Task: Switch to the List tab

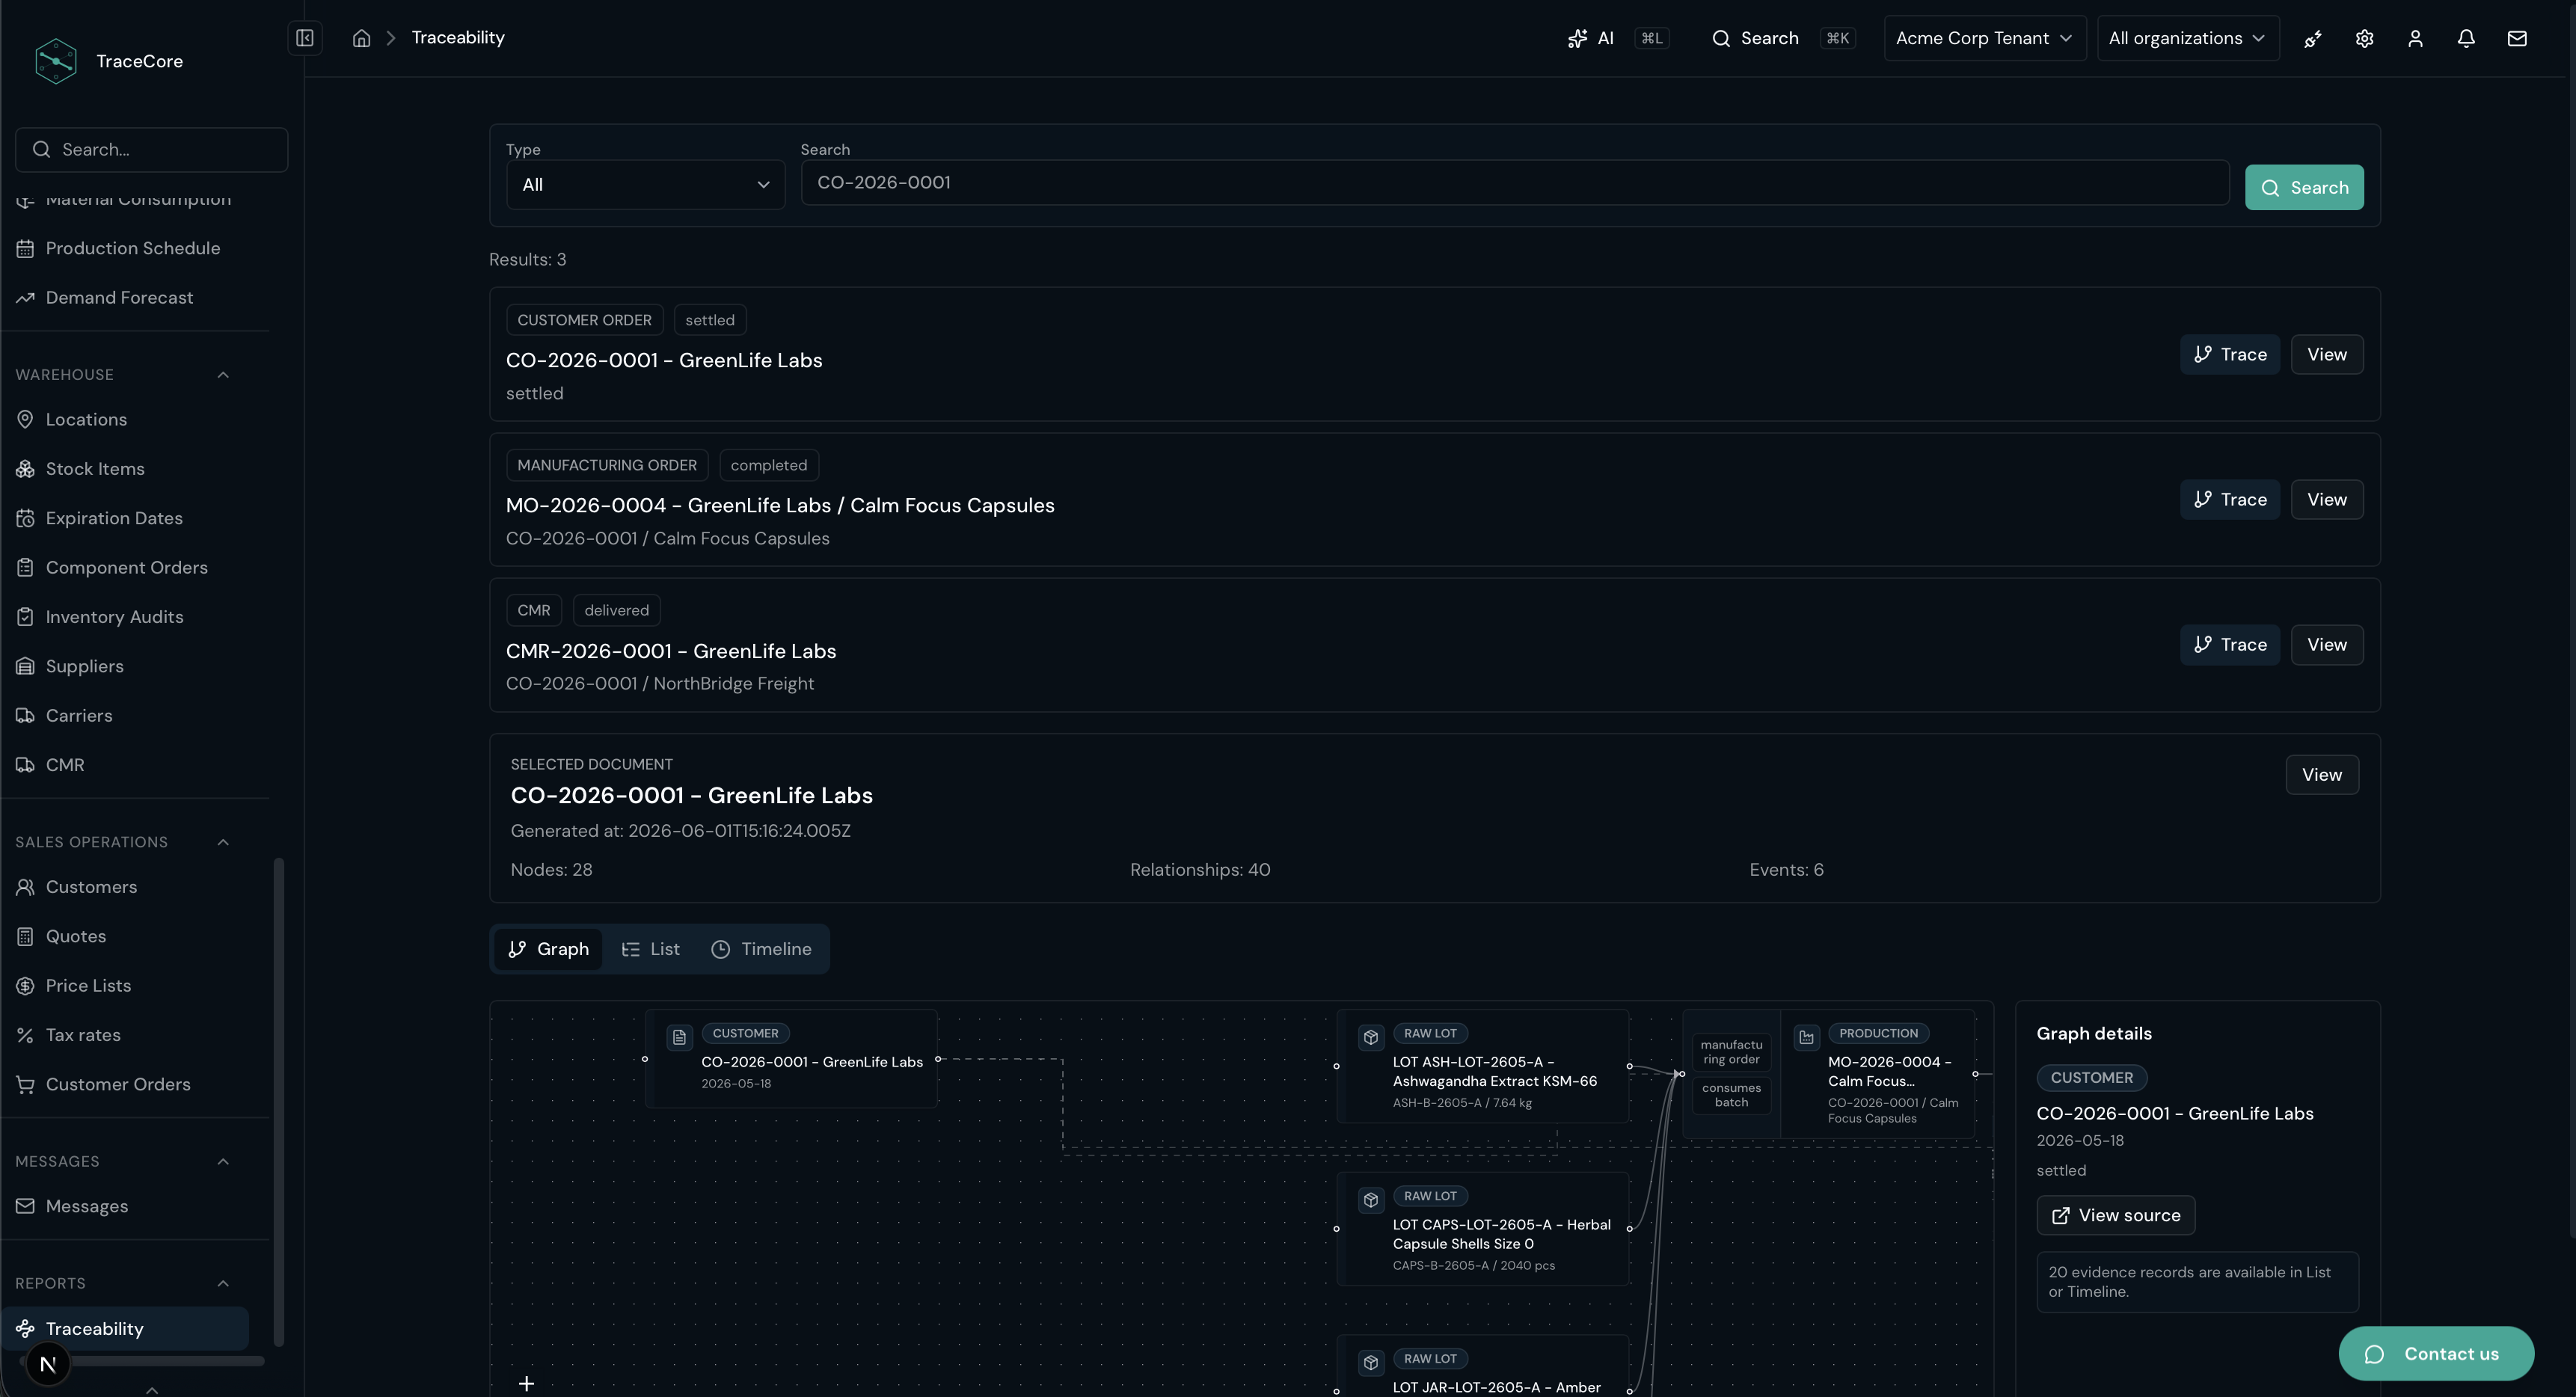Action: pos(651,949)
